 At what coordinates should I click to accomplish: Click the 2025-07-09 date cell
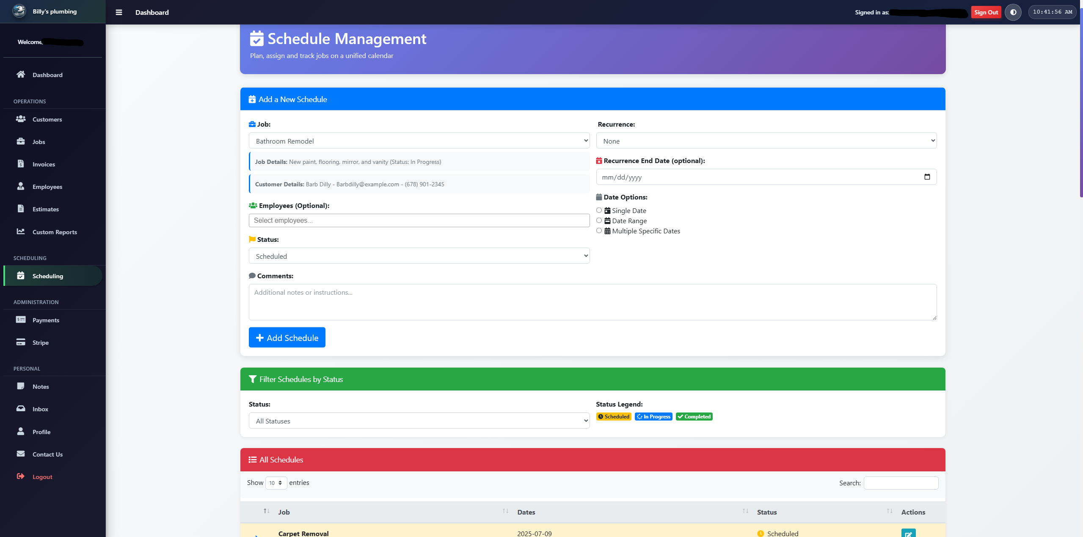[x=535, y=534]
